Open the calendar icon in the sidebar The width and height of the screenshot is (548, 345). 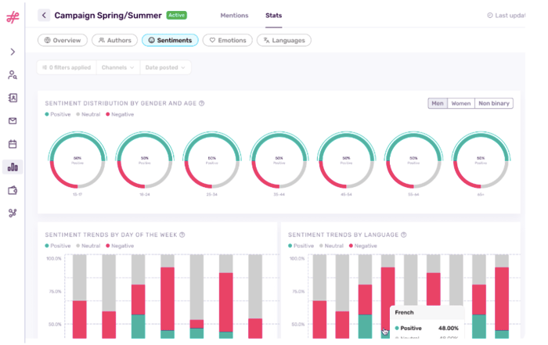[13, 144]
